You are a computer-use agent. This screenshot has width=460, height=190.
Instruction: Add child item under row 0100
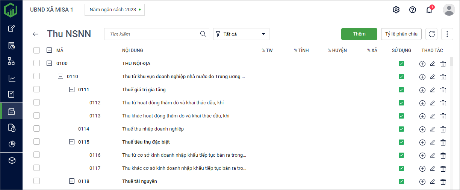pyautogui.click(x=422, y=64)
